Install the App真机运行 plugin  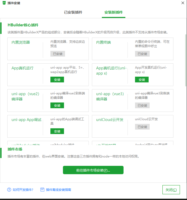pos(57,80)
